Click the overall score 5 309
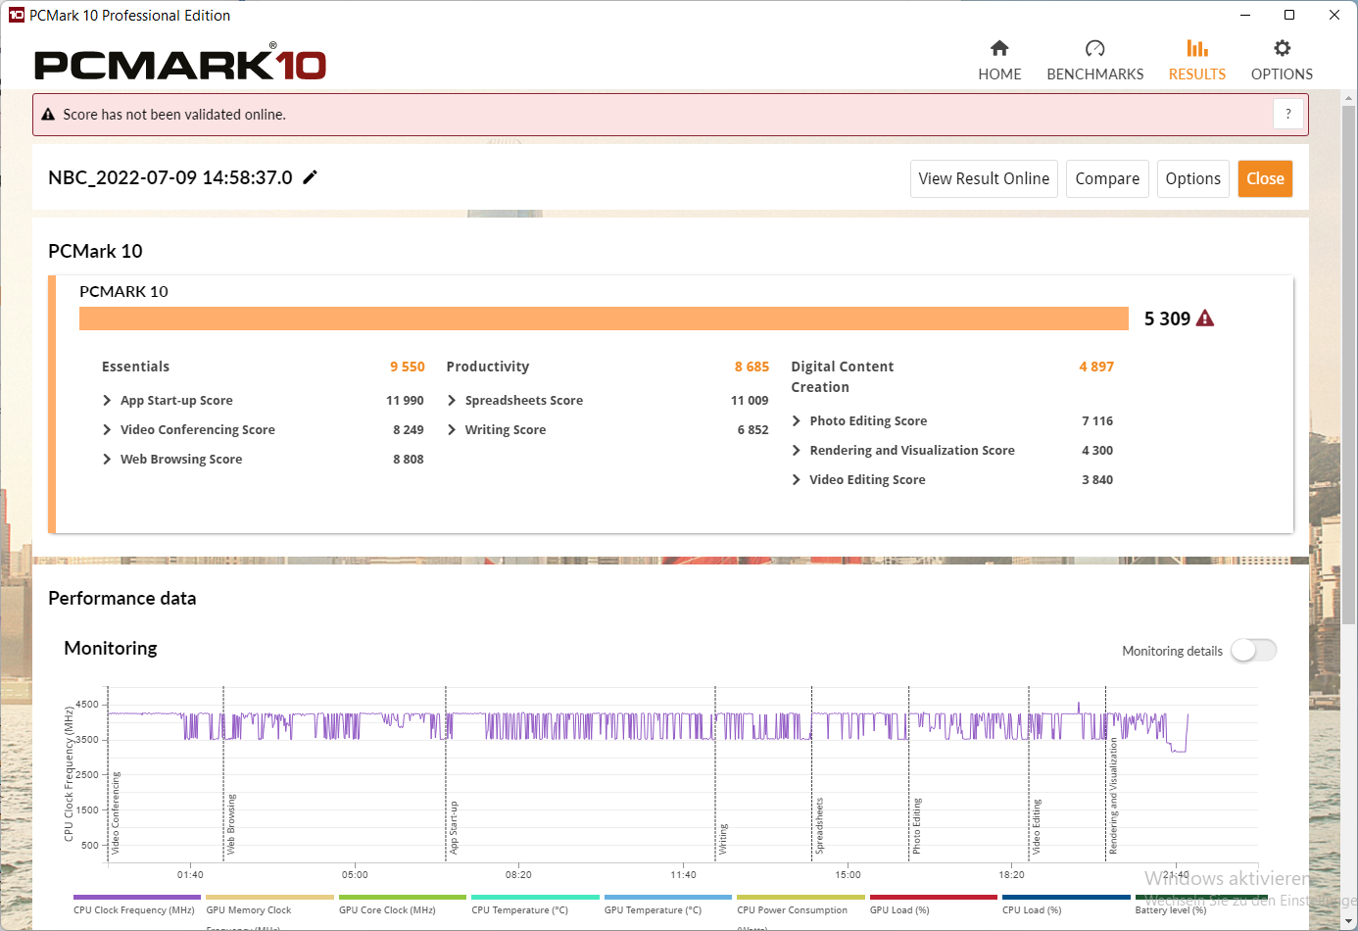 tap(1167, 318)
